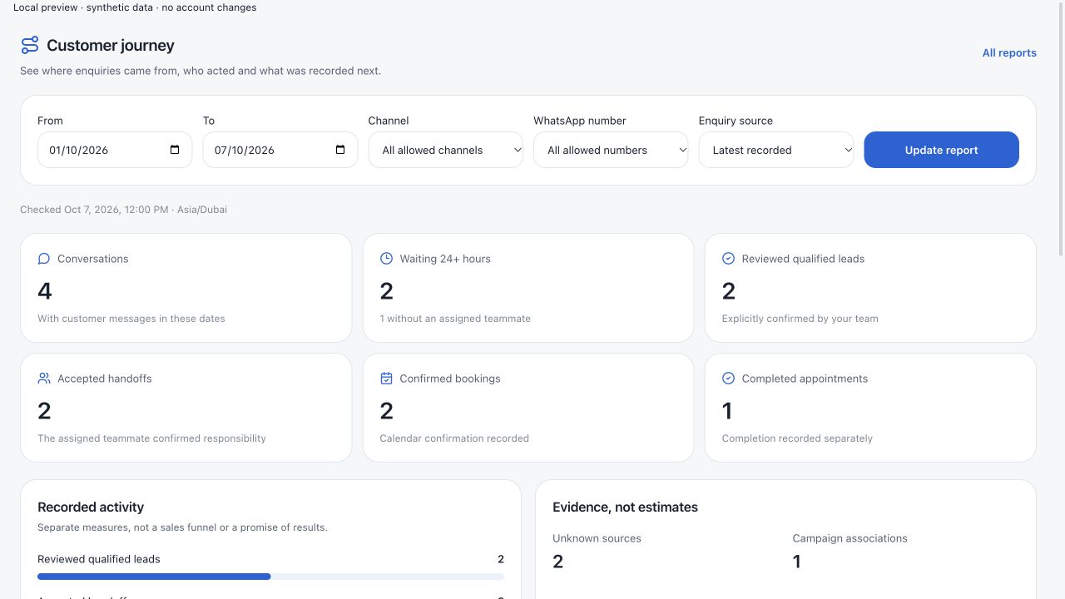Click the 'Evidence, not estimates' heading

coord(625,507)
